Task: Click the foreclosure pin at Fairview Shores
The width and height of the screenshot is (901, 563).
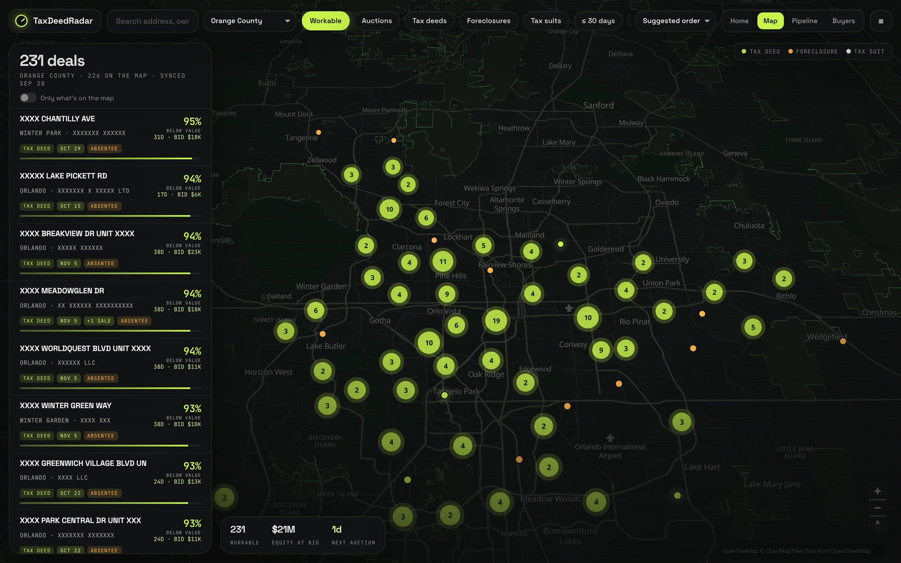Action: tap(490, 271)
